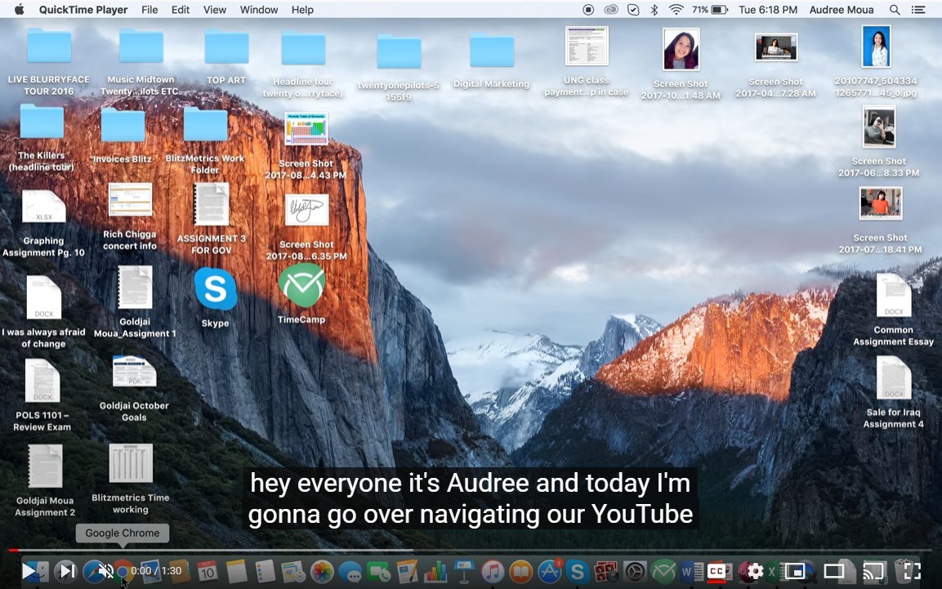942x589 pixels.
Task: Open Spotlight search magnifier
Action: pyautogui.click(x=895, y=10)
